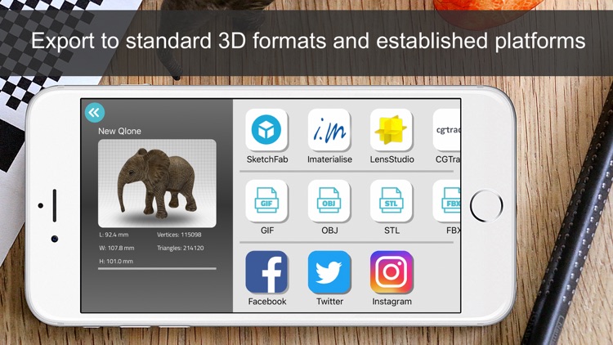Post the model to Instagram
This screenshot has width=613, height=345.
[x=392, y=273]
